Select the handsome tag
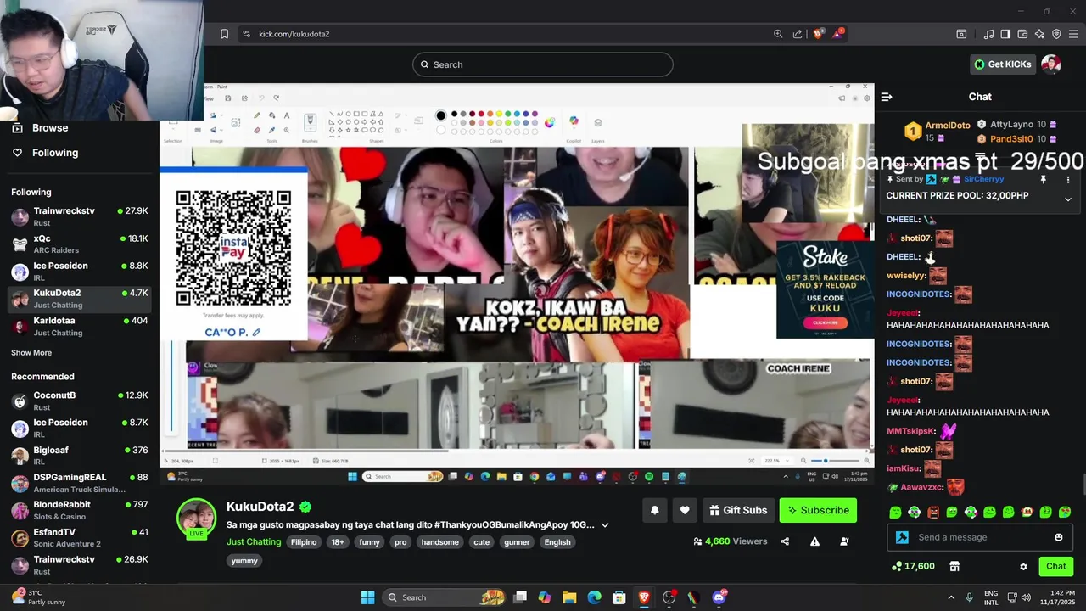This screenshot has height=611, width=1086. click(439, 542)
